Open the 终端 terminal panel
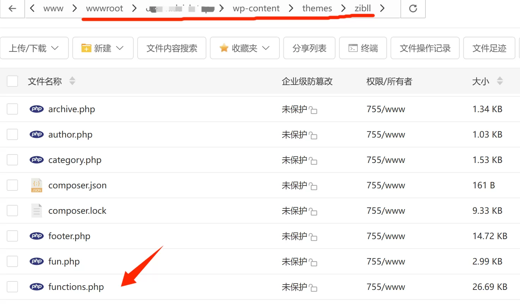The image size is (520, 304). pos(363,48)
